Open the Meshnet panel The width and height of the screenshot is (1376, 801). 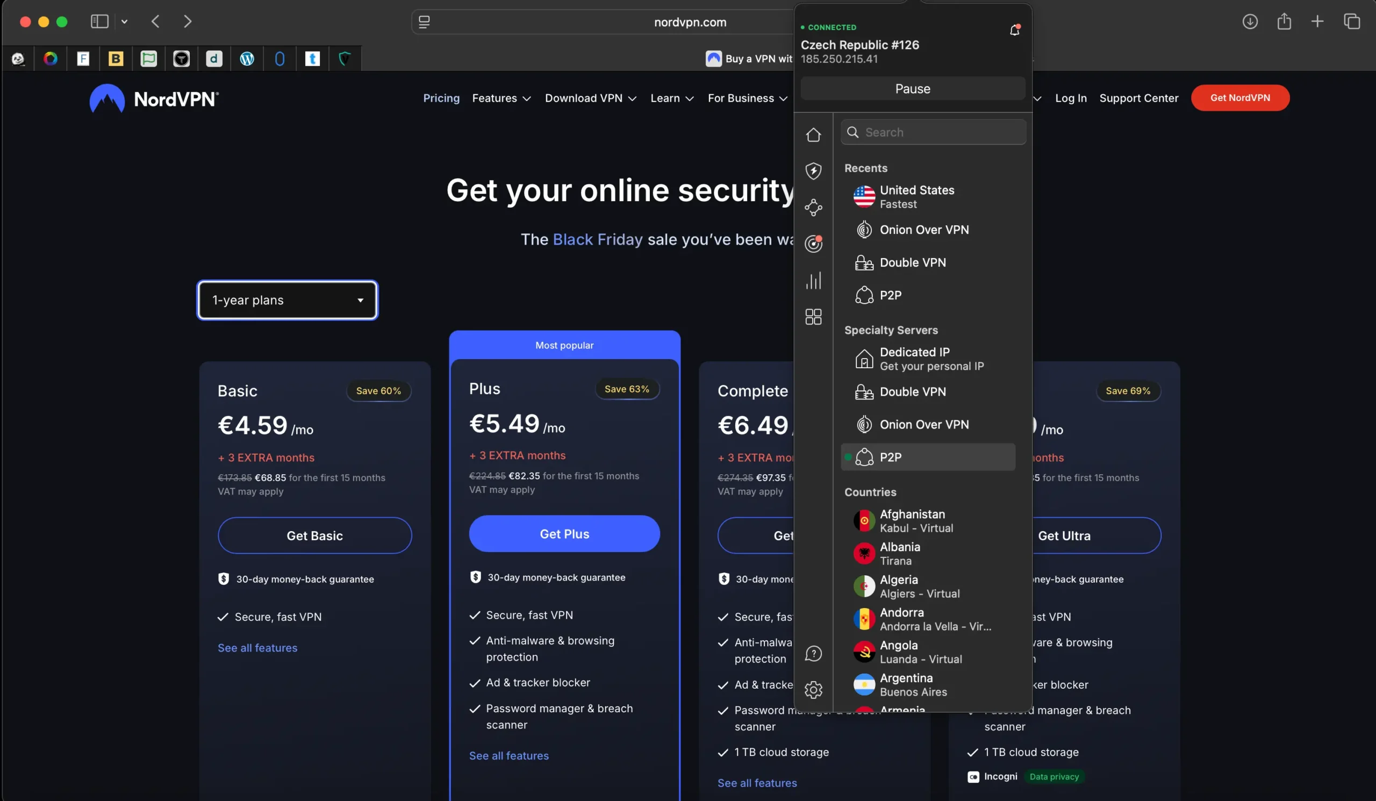814,208
